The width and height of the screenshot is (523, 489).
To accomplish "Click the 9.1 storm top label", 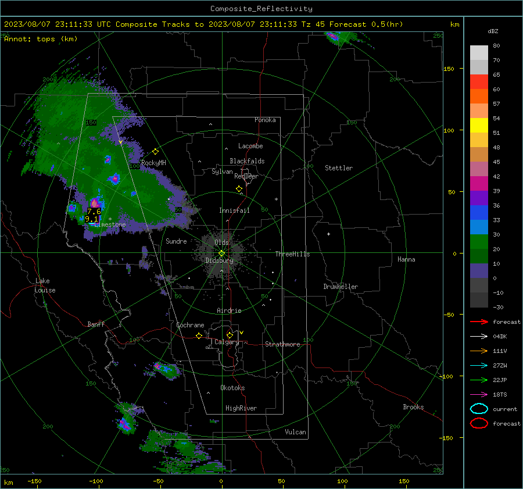I will click(91, 219).
